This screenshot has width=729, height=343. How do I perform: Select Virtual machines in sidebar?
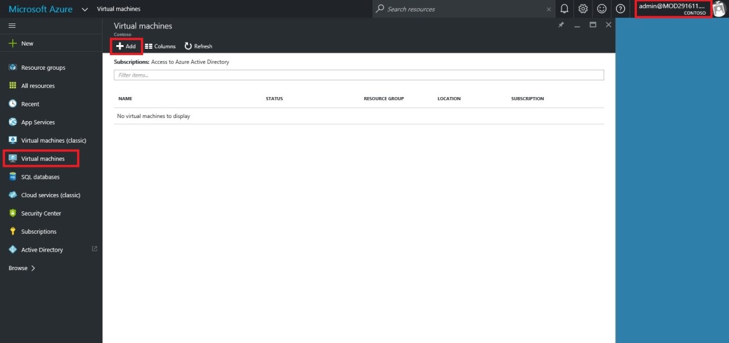[42, 159]
